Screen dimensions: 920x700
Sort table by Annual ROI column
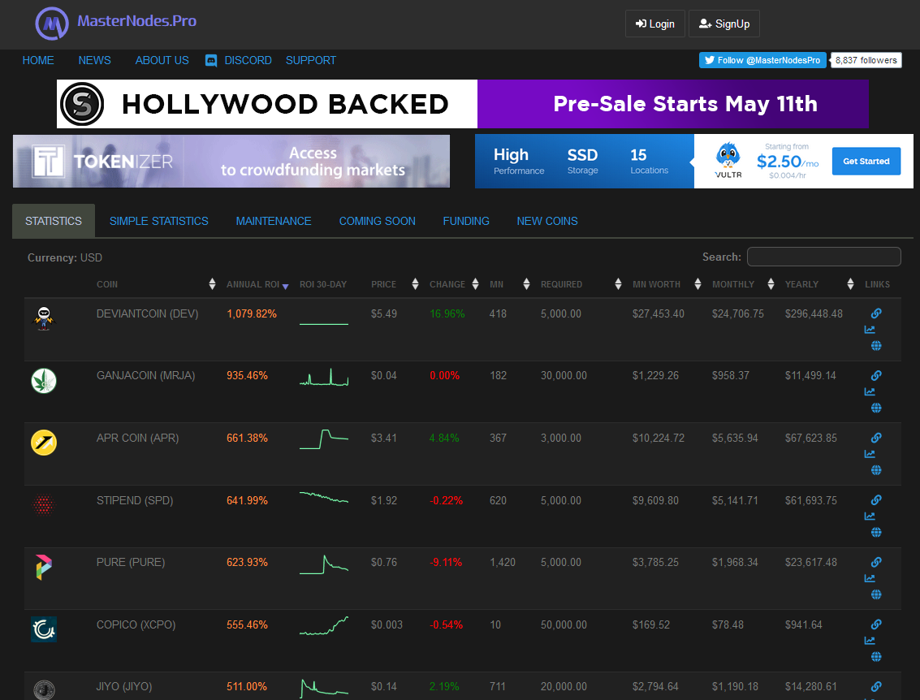(x=255, y=284)
